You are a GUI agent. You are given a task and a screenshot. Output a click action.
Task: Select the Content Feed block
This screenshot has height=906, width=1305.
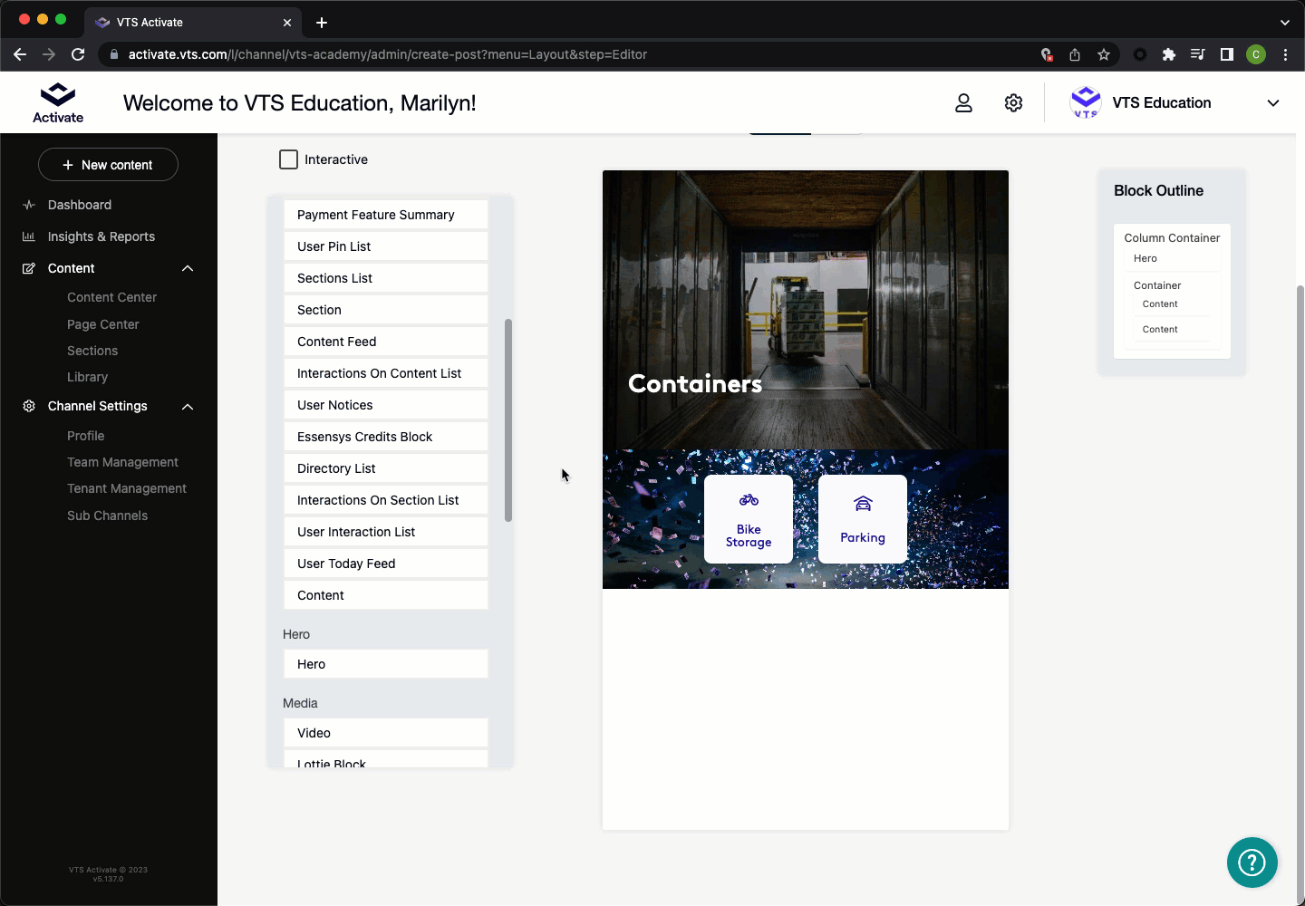386,342
